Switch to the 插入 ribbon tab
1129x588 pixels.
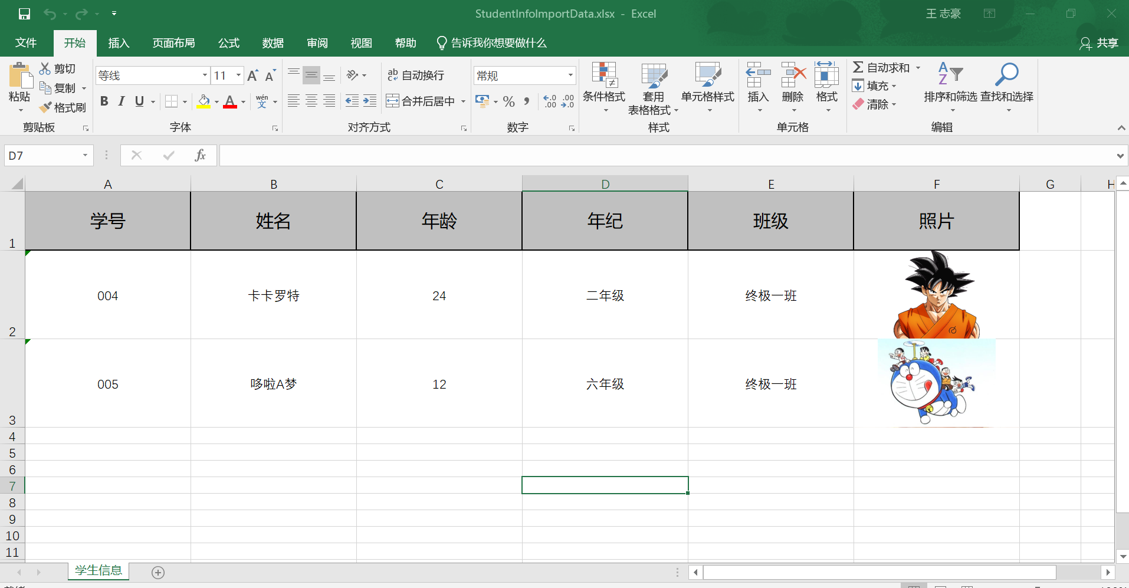[x=119, y=42]
